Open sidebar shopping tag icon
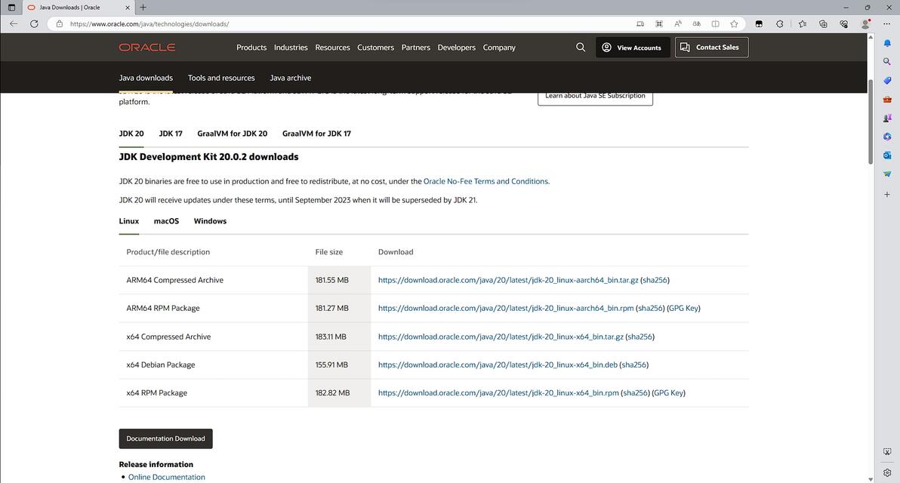The image size is (900, 483). coord(887,80)
